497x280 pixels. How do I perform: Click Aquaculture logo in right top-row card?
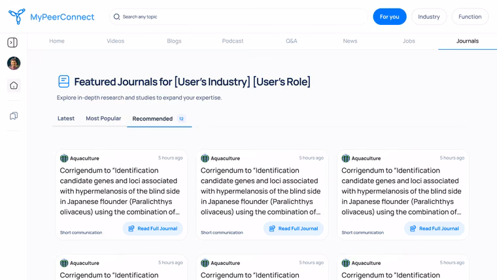click(x=345, y=158)
